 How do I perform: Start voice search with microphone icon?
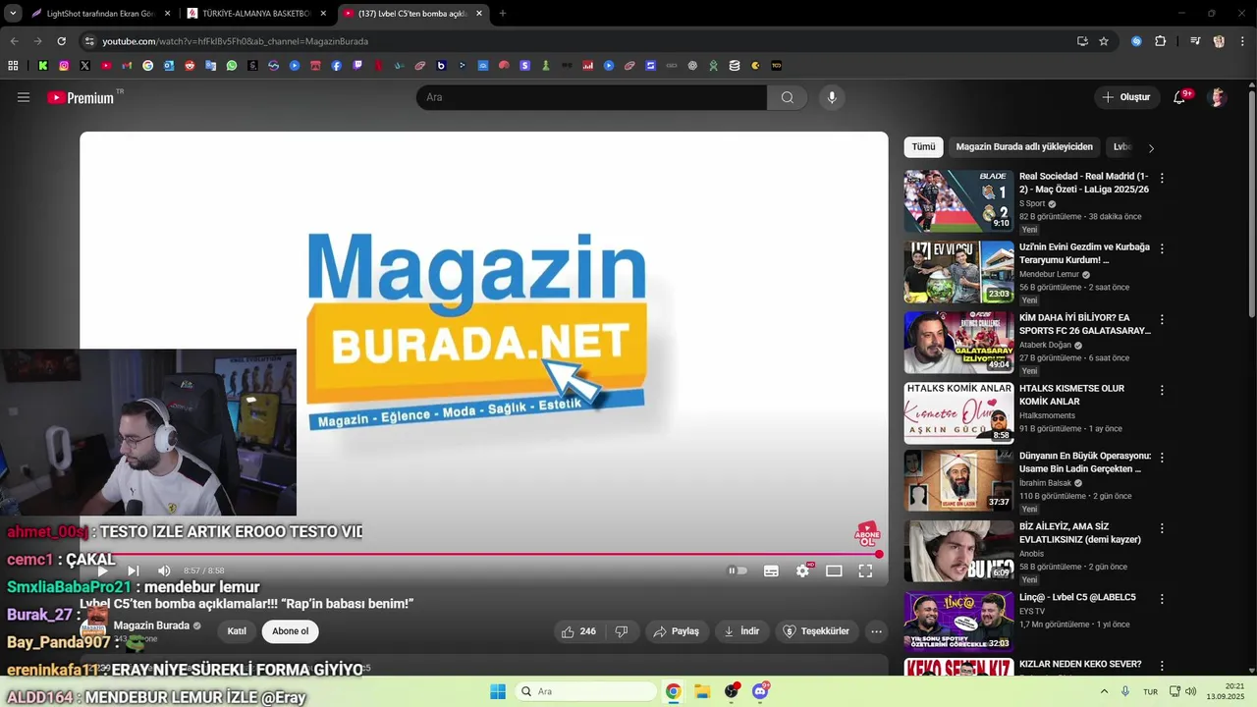pyautogui.click(x=832, y=97)
